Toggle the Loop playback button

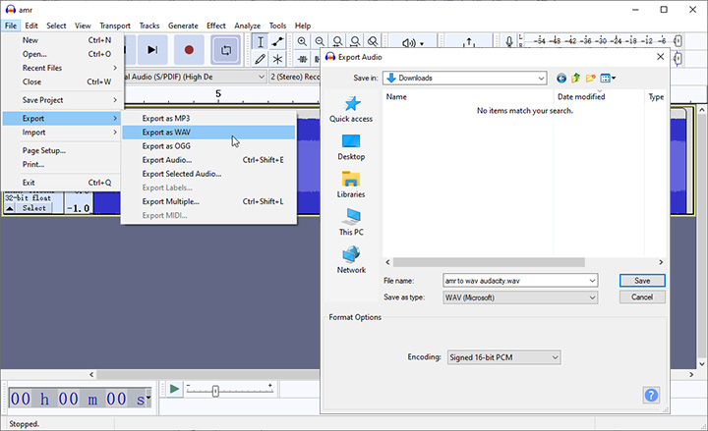pos(225,49)
